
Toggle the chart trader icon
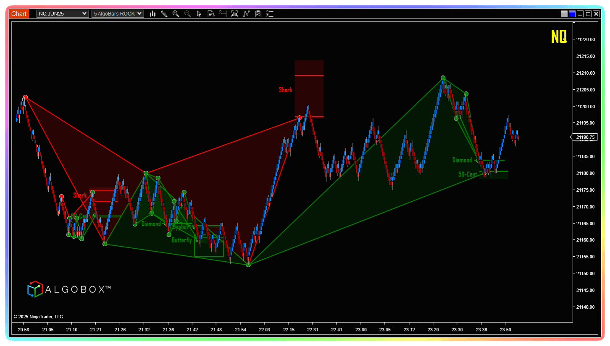click(223, 14)
